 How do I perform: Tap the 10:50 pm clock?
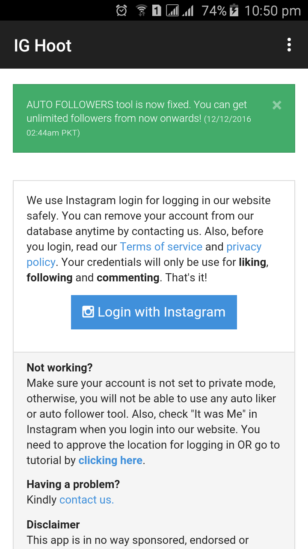(272, 11)
